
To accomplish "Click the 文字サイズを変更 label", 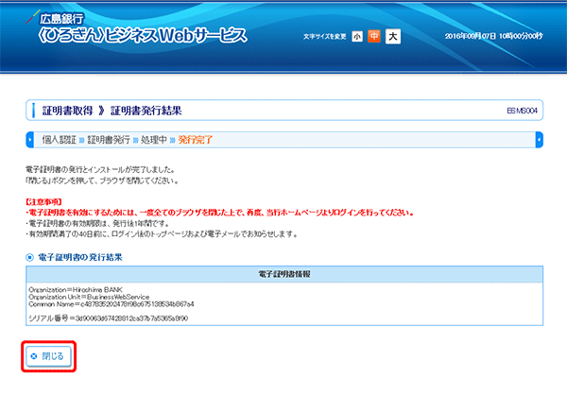I will coord(325,37).
